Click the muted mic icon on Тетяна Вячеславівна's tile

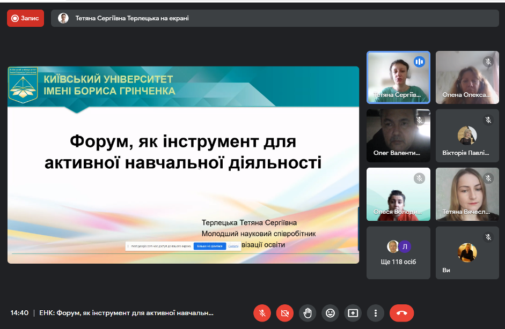tap(488, 178)
